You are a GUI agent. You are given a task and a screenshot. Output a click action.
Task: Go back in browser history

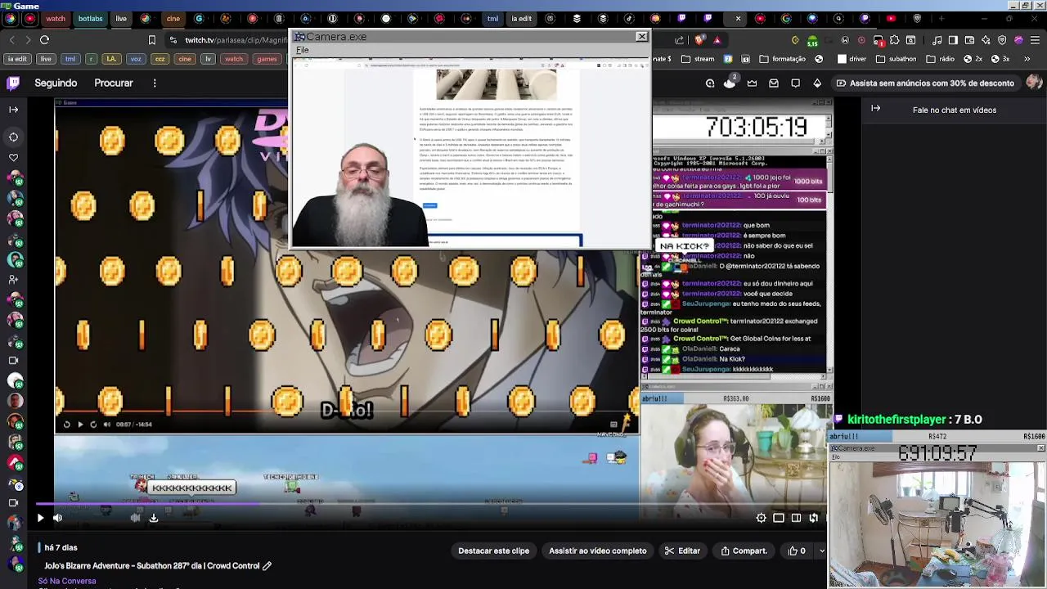[11, 39]
